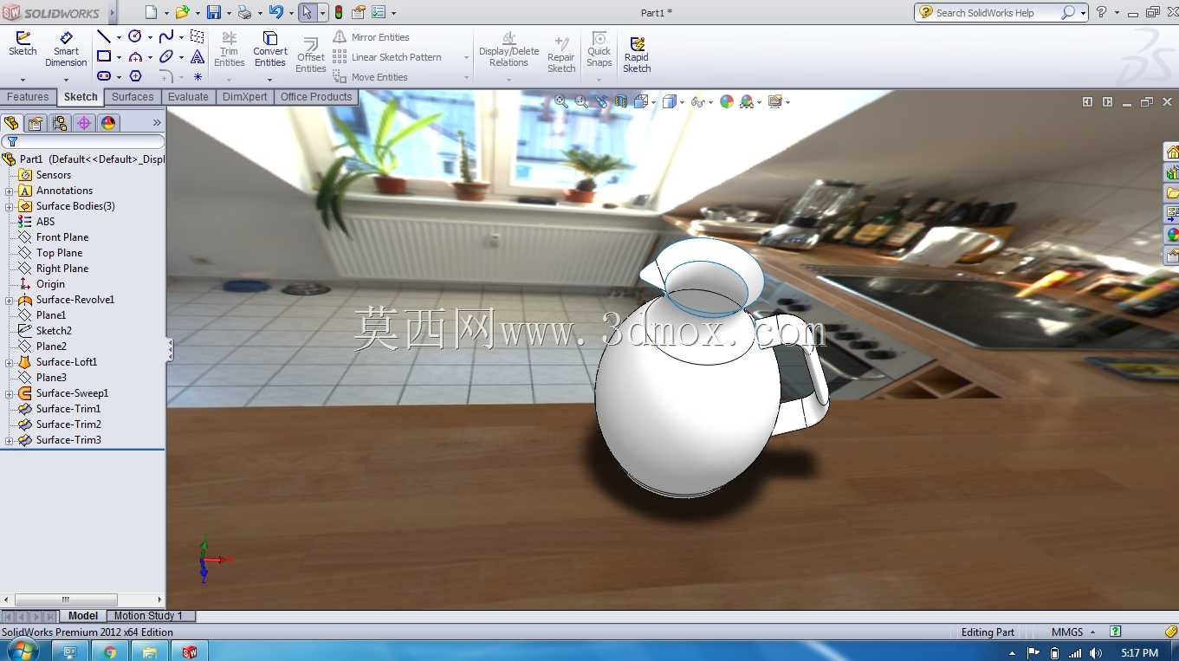Screen dimensions: 1179x661
Task: Select the Polygon sketch tool
Action: point(135,76)
